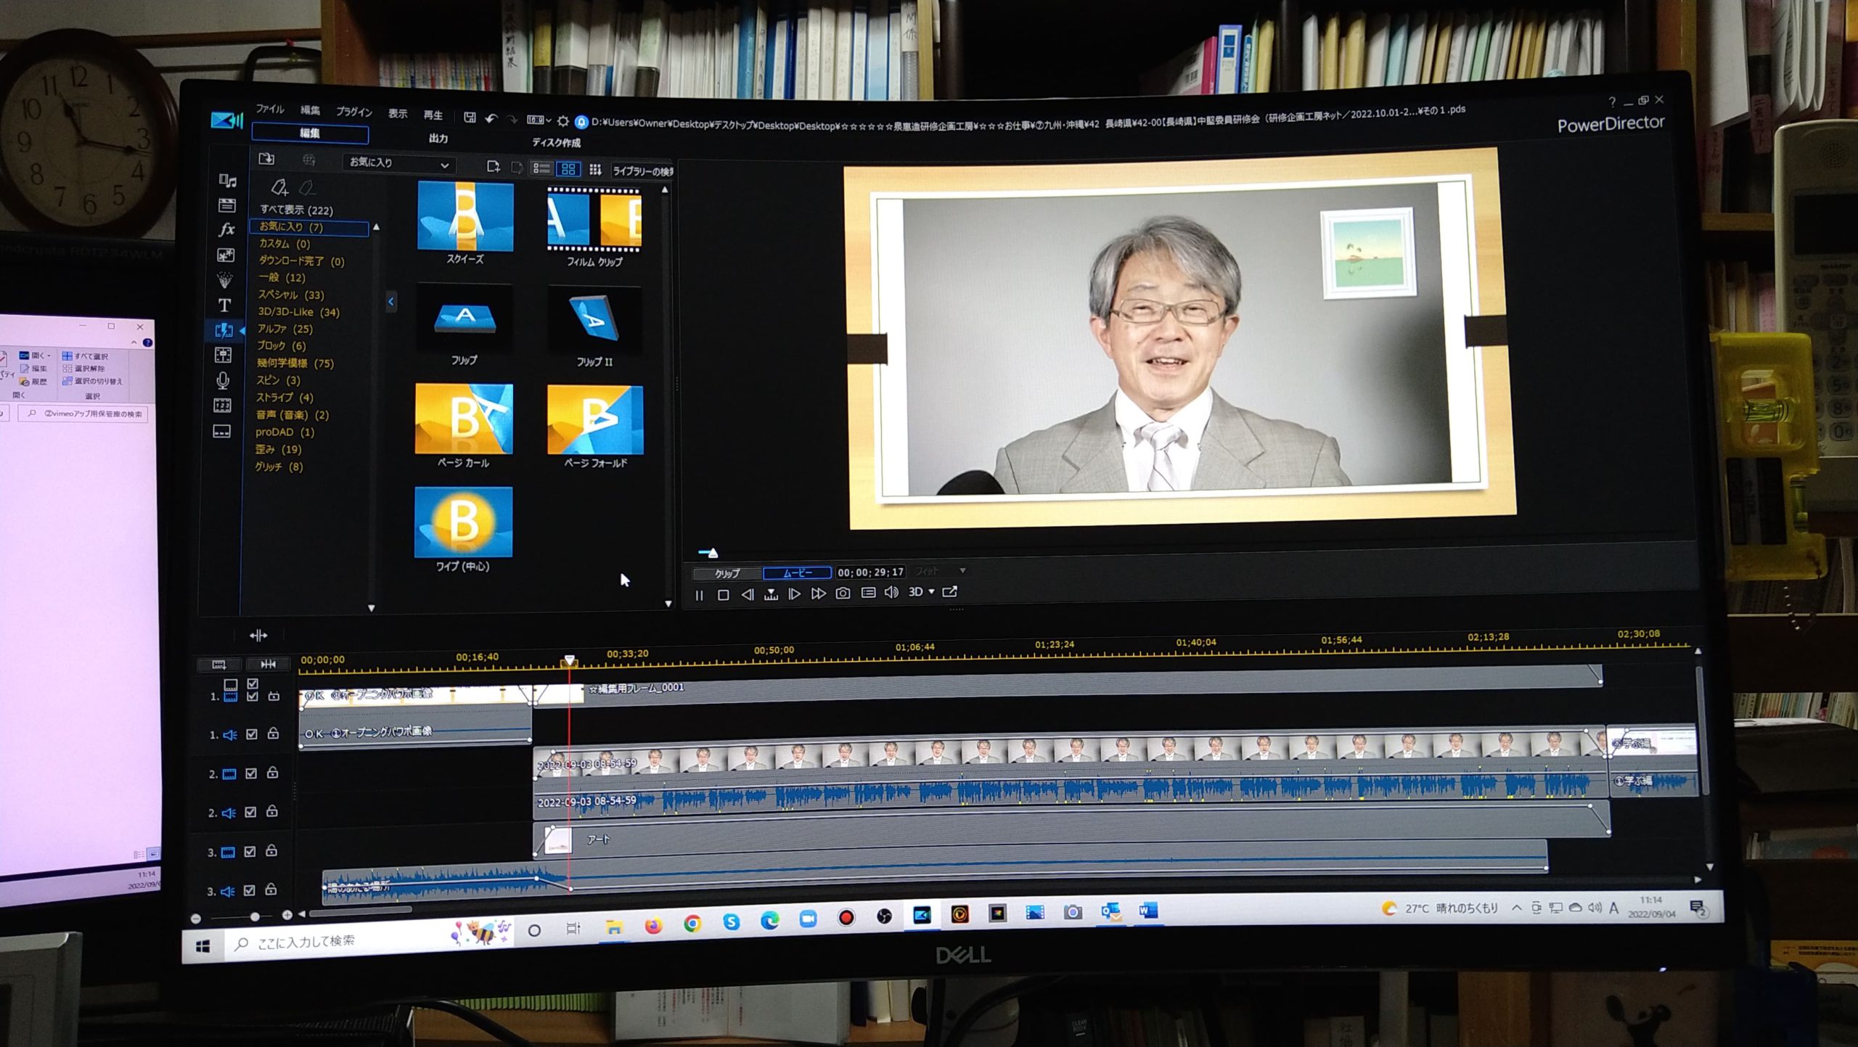Open the Particle Room icon

tap(225, 280)
